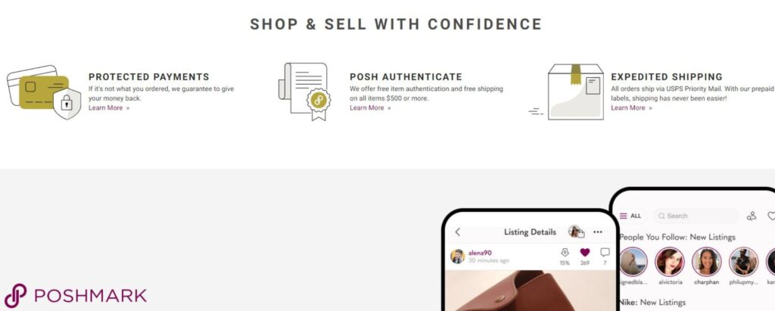
Task: Tap the back arrow in Listing Details
Action: (x=457, y=232)
